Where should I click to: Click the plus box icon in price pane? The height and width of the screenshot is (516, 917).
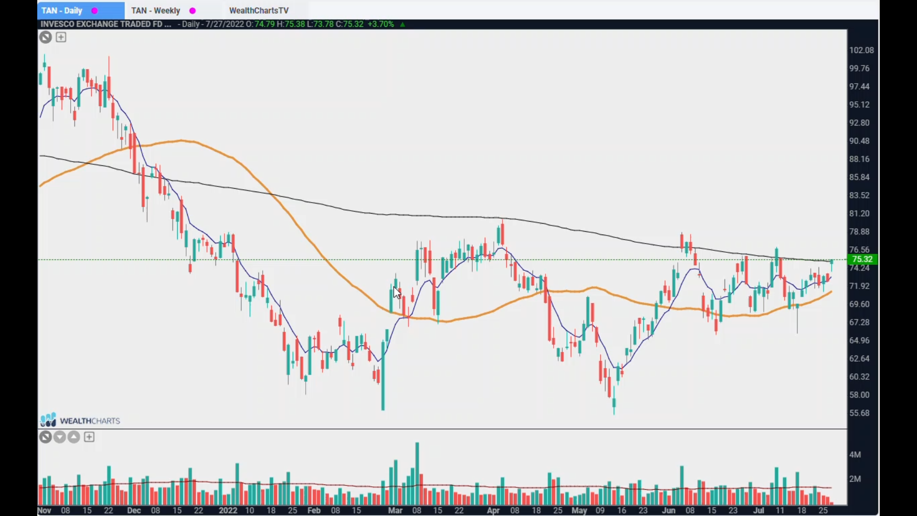(x=61, y=37)
